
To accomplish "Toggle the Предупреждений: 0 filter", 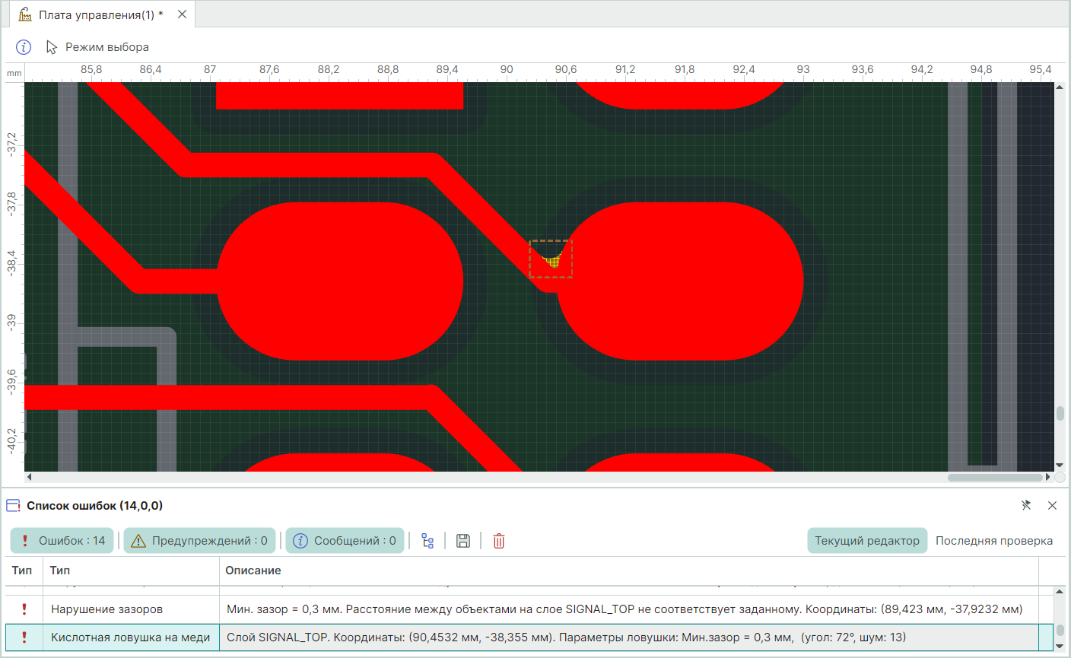I will pos(200,541).
